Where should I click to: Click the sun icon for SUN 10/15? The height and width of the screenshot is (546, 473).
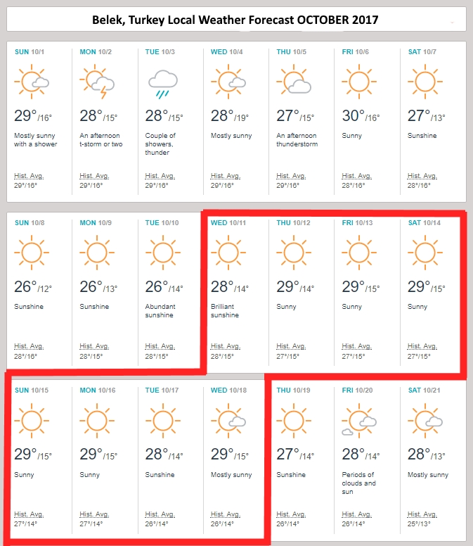tap(32, 421)
